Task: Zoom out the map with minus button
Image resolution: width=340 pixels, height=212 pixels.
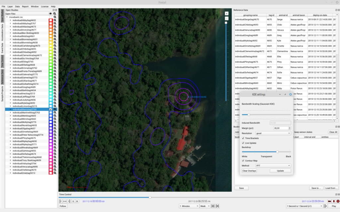Action: point(226,19)
